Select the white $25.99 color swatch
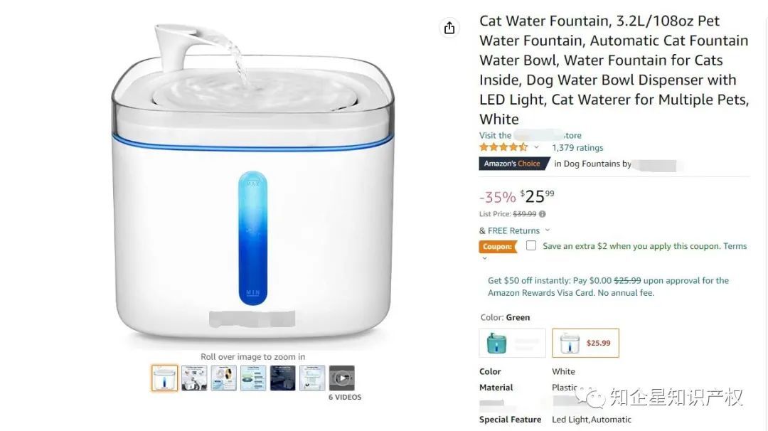Viewport: 768px width, 431px height. tap(585, 343)
